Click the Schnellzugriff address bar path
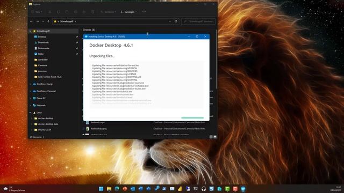344x193 pixels. pyautogui.click(x=67, y=21)
